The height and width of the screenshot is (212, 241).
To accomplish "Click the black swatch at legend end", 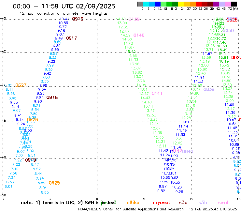I will (234, 4).
